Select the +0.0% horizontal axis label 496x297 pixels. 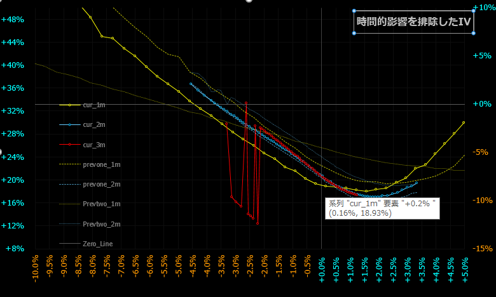(x=322, y=270)
